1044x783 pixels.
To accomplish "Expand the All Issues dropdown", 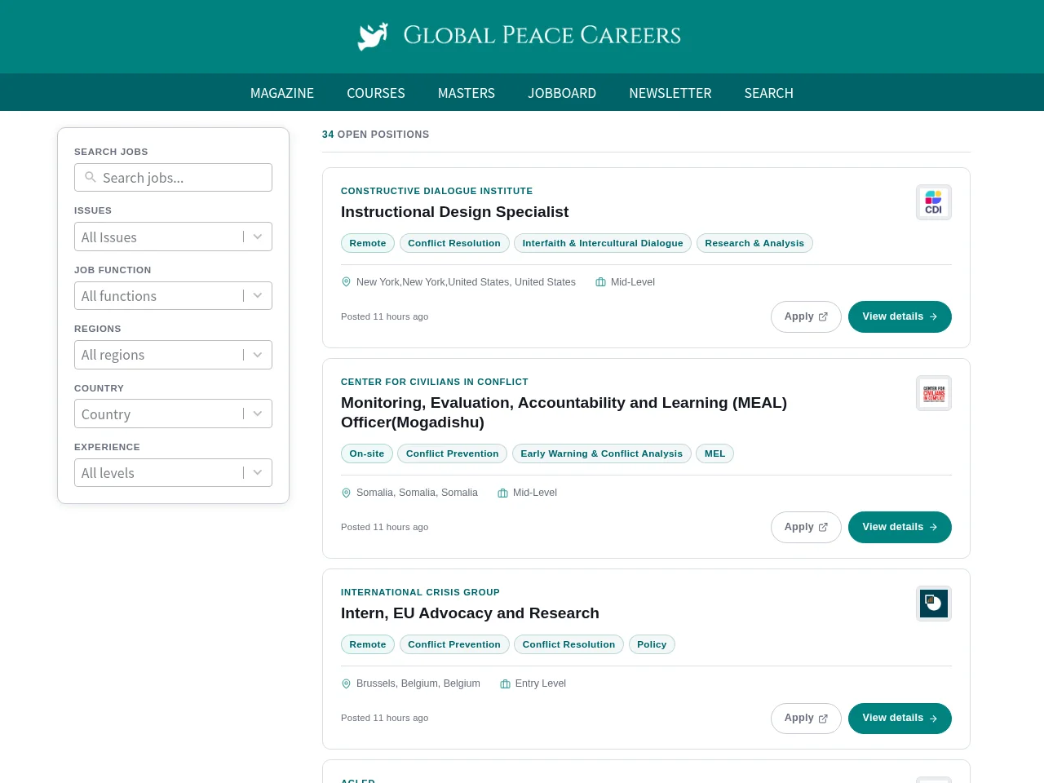I will 173,237.
